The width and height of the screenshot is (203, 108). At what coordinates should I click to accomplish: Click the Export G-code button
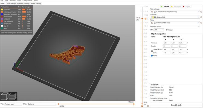click(176, 105)
